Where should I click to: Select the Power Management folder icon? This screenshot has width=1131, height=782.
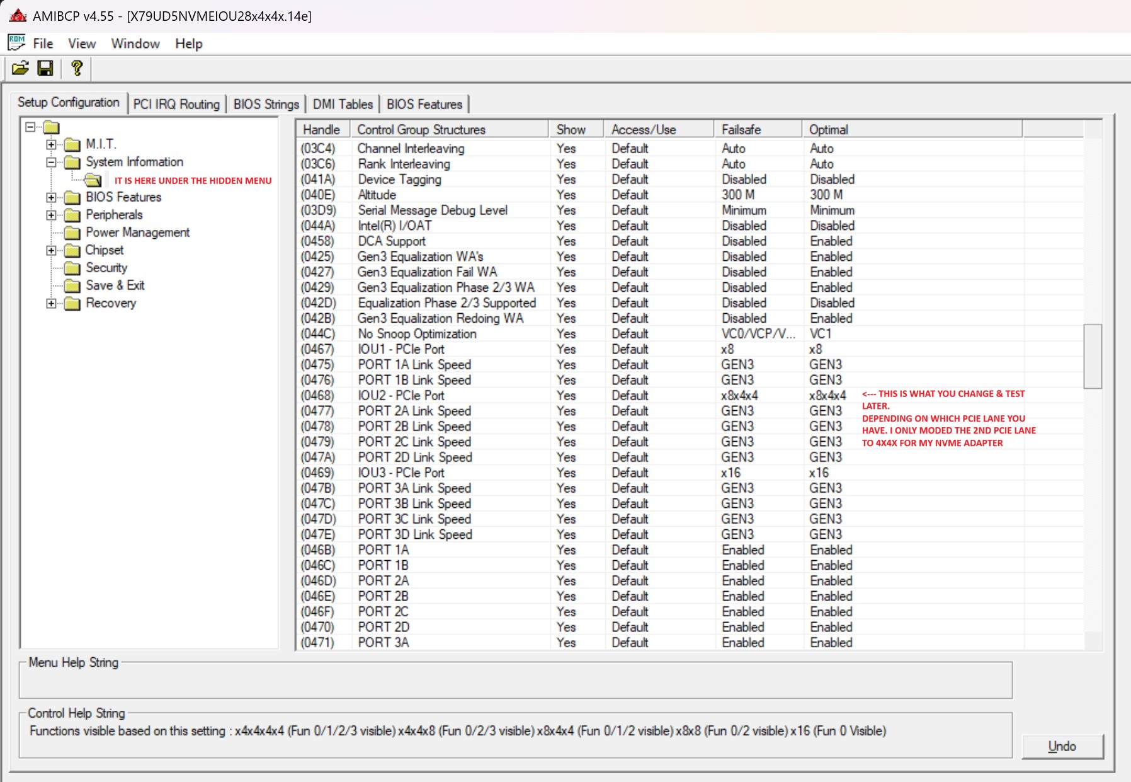point(72,233)
